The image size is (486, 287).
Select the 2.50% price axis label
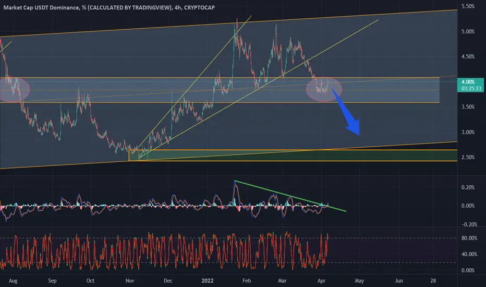468,157
